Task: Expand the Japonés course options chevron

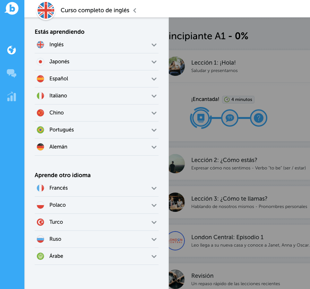Action: 154,62
